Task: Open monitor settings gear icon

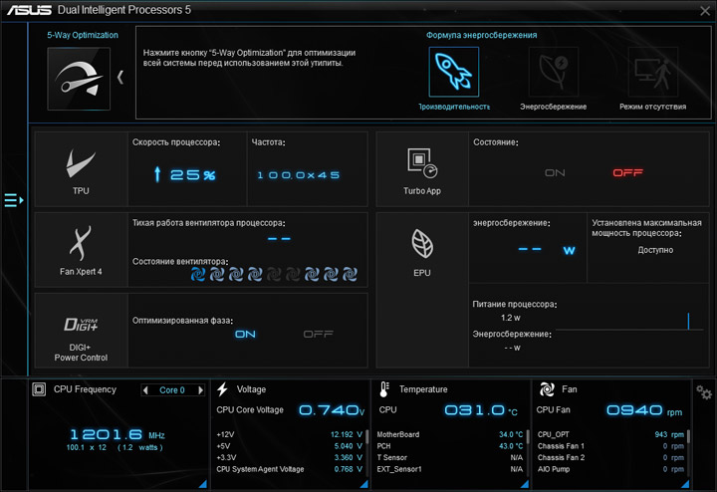Action: (704, 392)
